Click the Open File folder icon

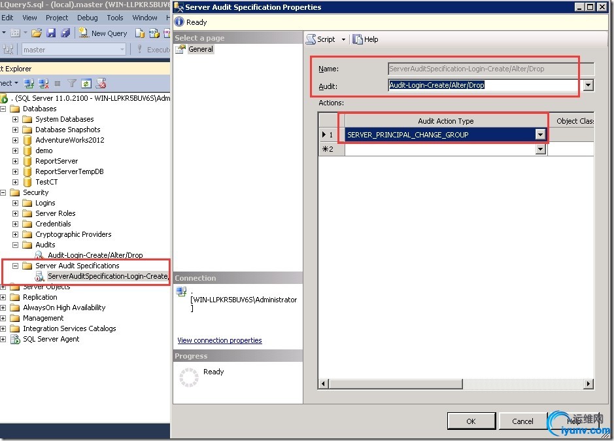coord(37,33)
